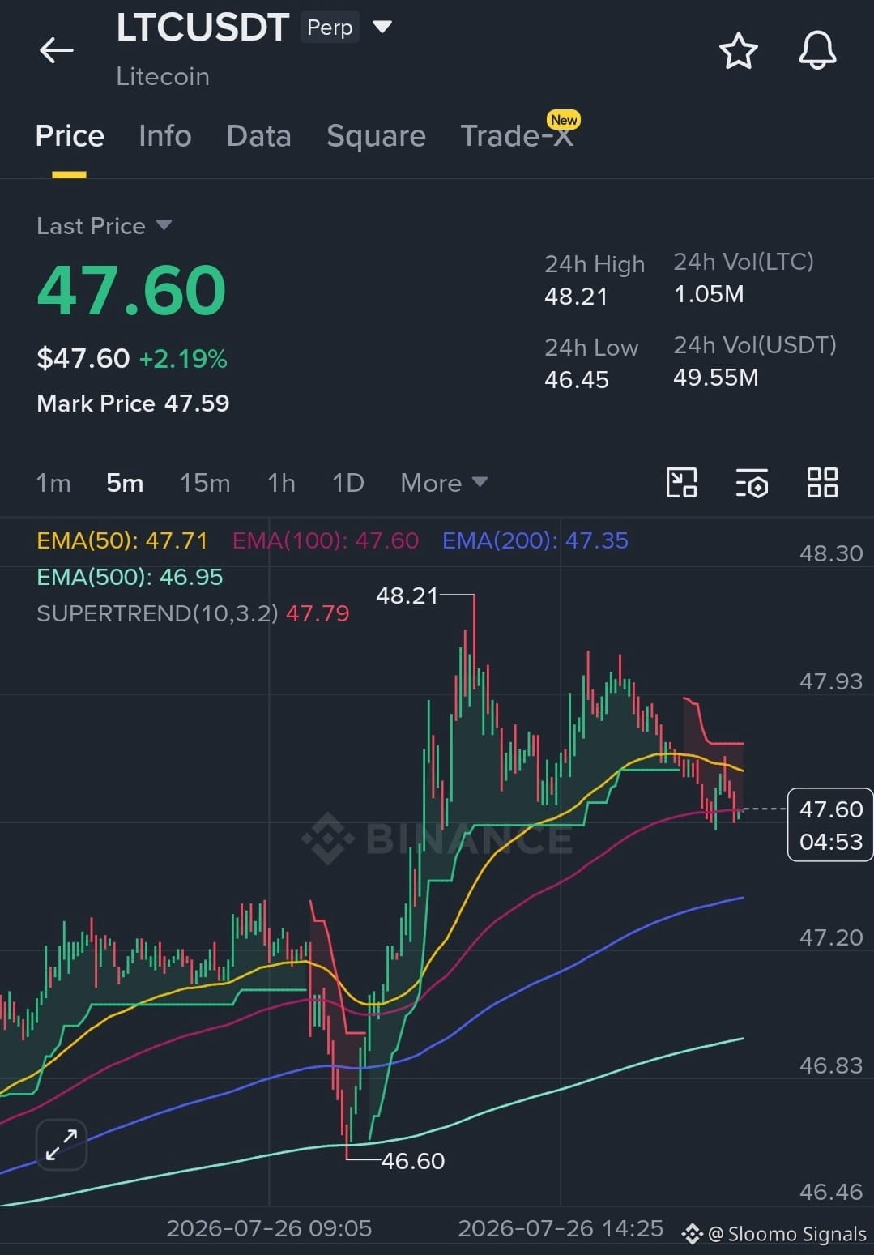Tap the +2.19% change value

[183, 358]
